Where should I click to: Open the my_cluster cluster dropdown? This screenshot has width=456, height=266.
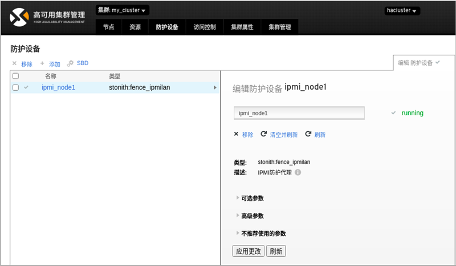pyautogui.click(x=122, y=10)
